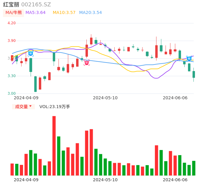This screenshot has height=184, width=208.
Task: Click the 红宝丽 stock name
Action: [x=11, y=5]
